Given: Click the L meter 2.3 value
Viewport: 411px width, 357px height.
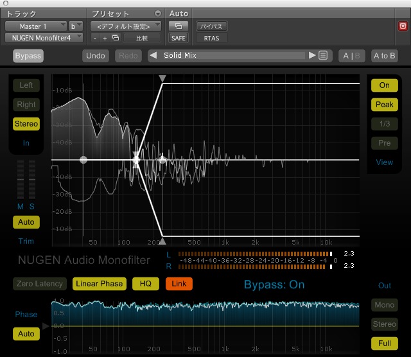Looking at the screenshot, I should click(349, 253).
